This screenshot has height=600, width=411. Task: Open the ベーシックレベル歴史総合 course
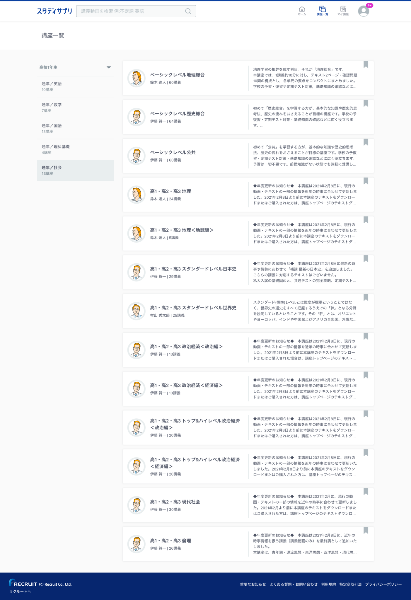[x=248, y=117]
